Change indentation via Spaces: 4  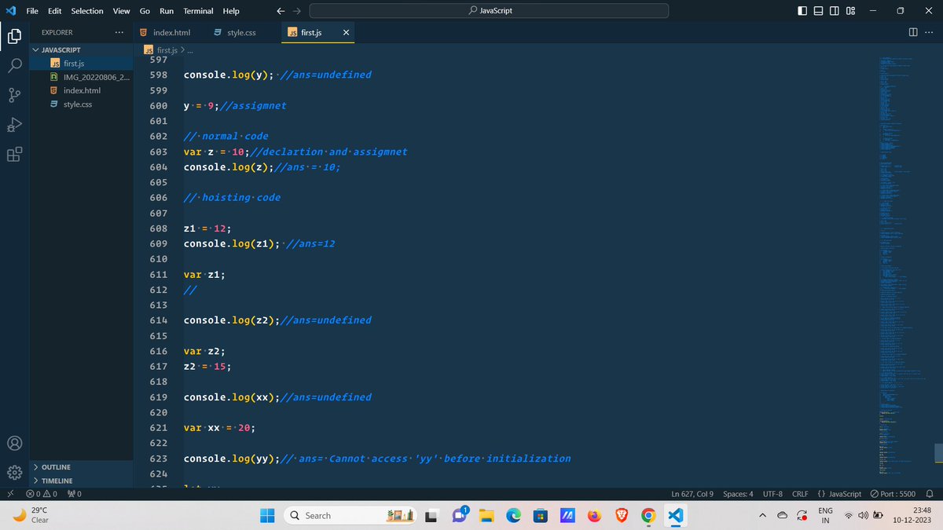coord(738,494)
